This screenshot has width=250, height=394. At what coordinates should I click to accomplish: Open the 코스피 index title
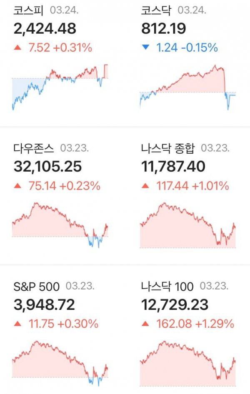click(x=28, y=10)
